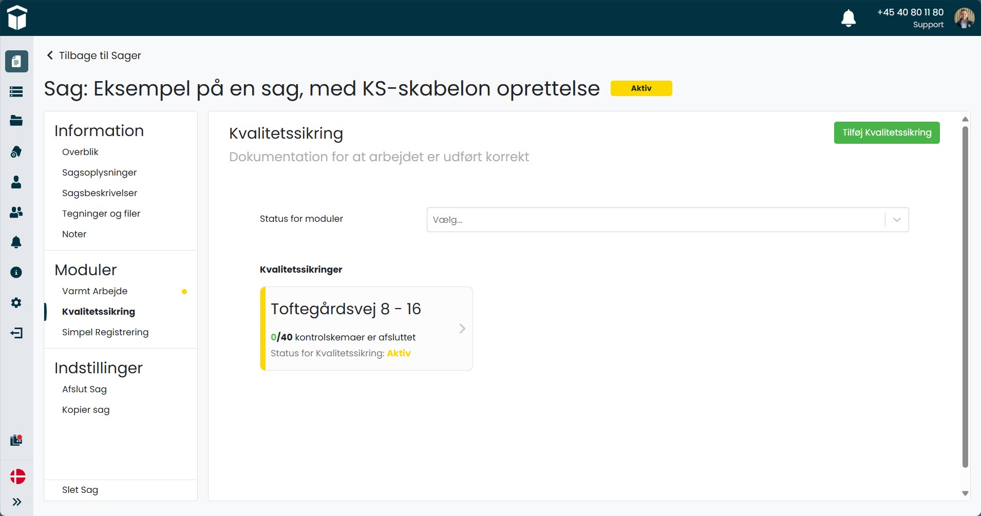Open the Sager document icon in sidebar
This screenshot has height=516, width=981.
click(x=16, y=61)
